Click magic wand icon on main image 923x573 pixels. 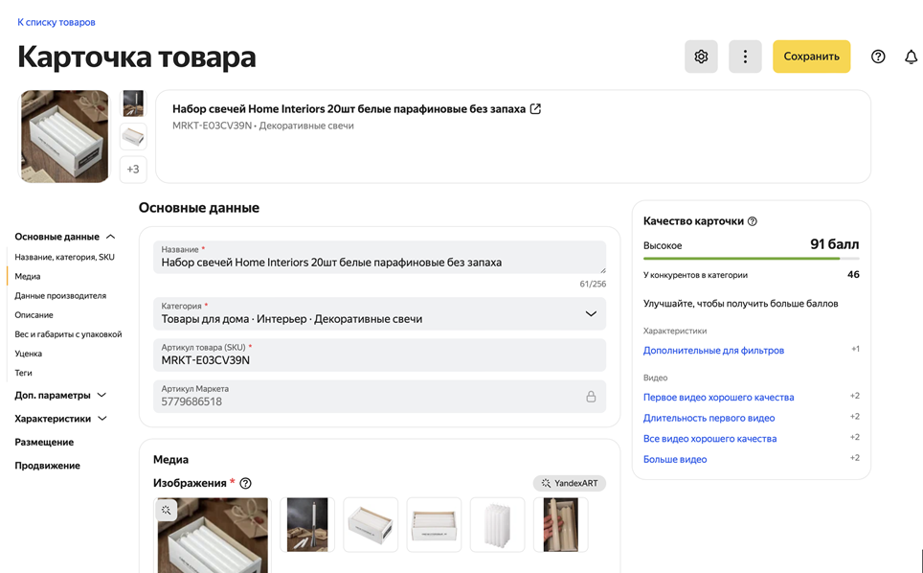(168, 511)
